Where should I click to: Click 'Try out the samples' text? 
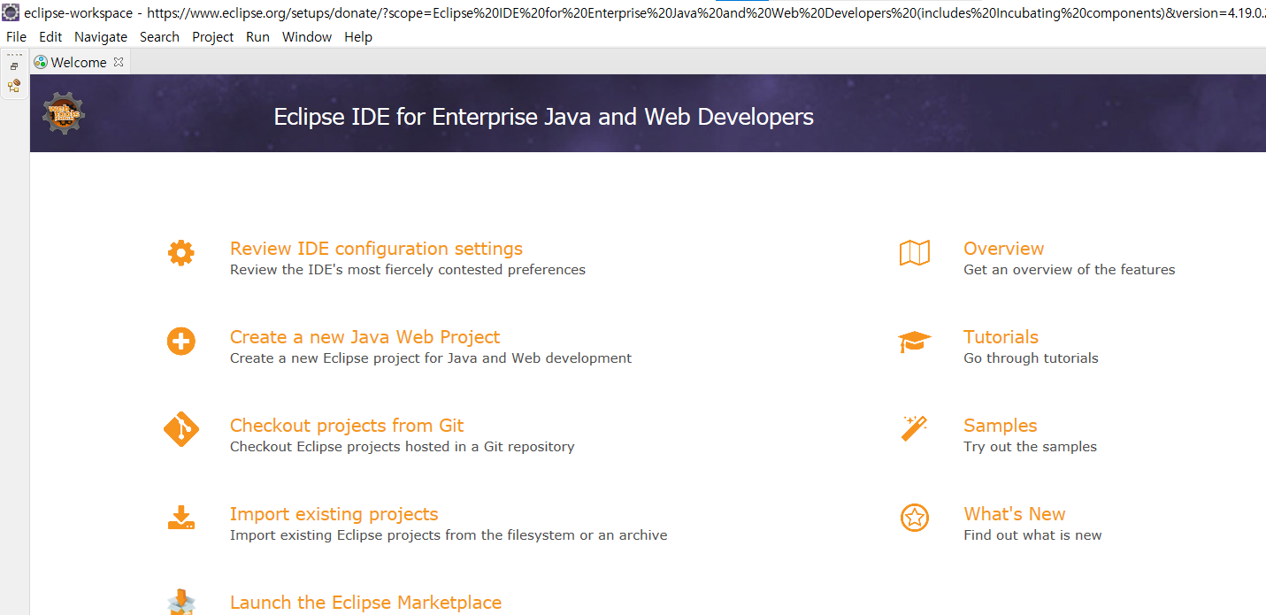(1030, 447)
